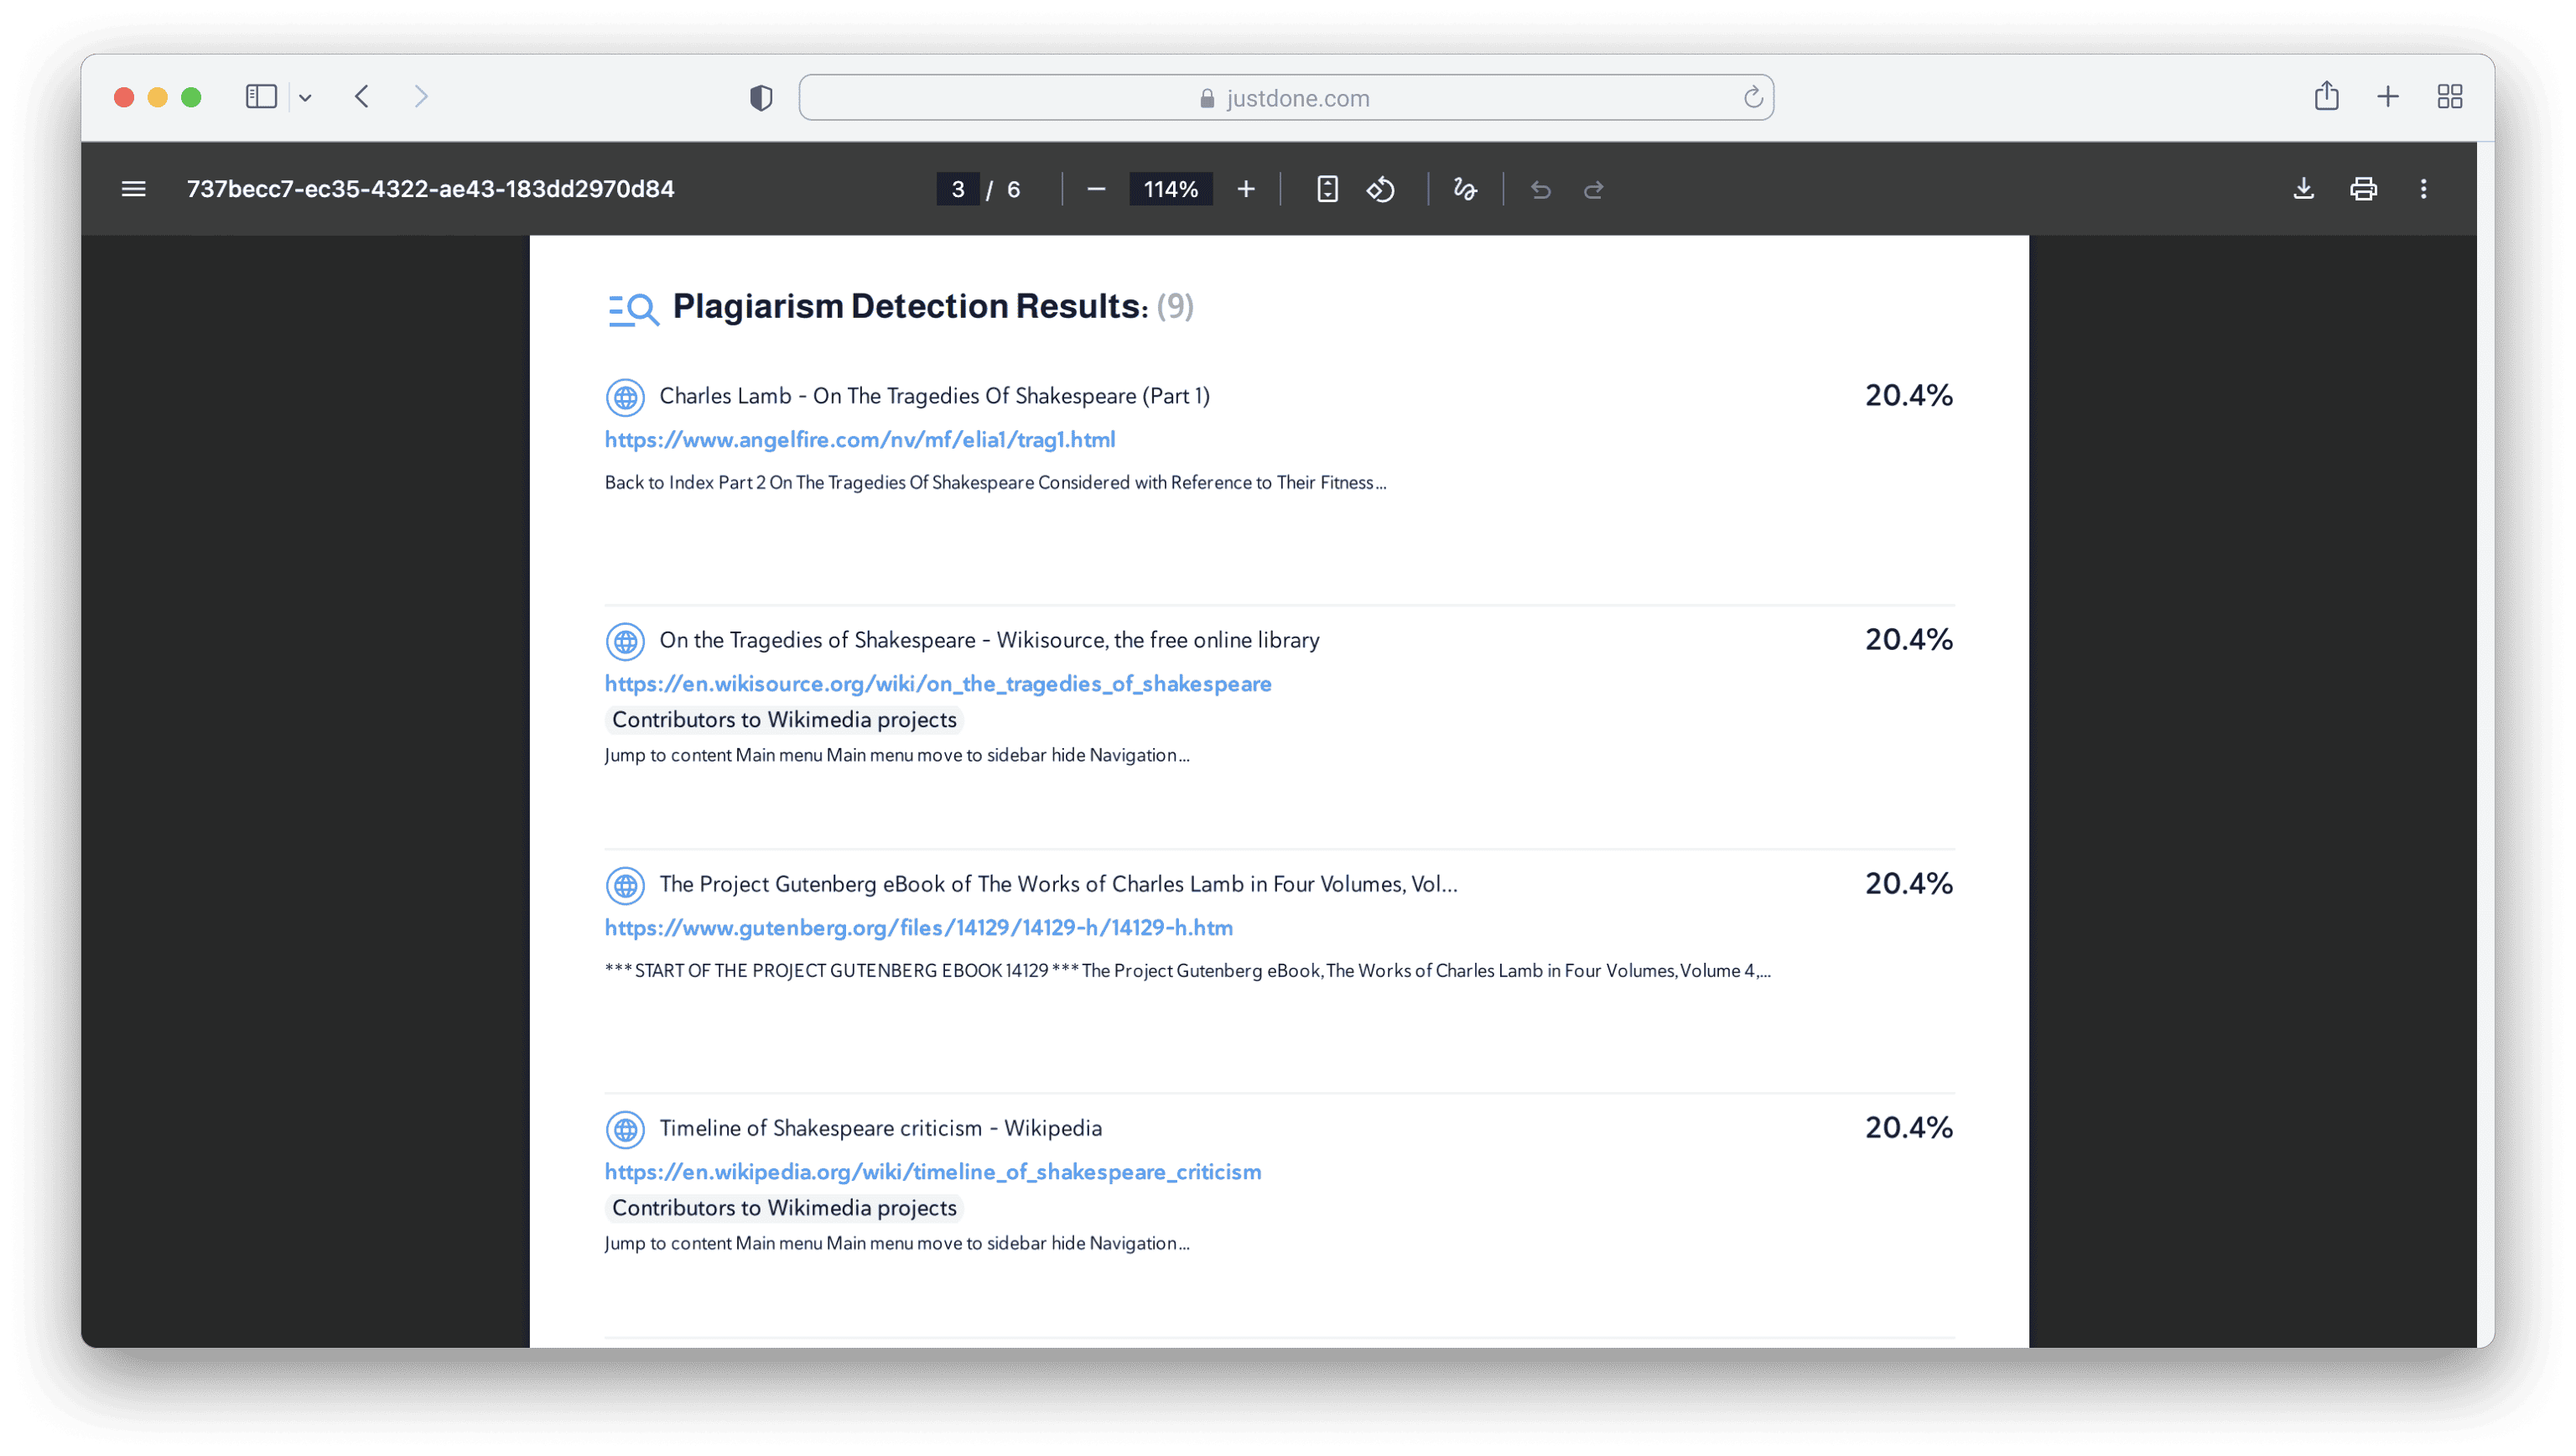Viewport: 2576px width, 1456px height.
Task: Select the draw annotation tool
Action: (1465, 189)
